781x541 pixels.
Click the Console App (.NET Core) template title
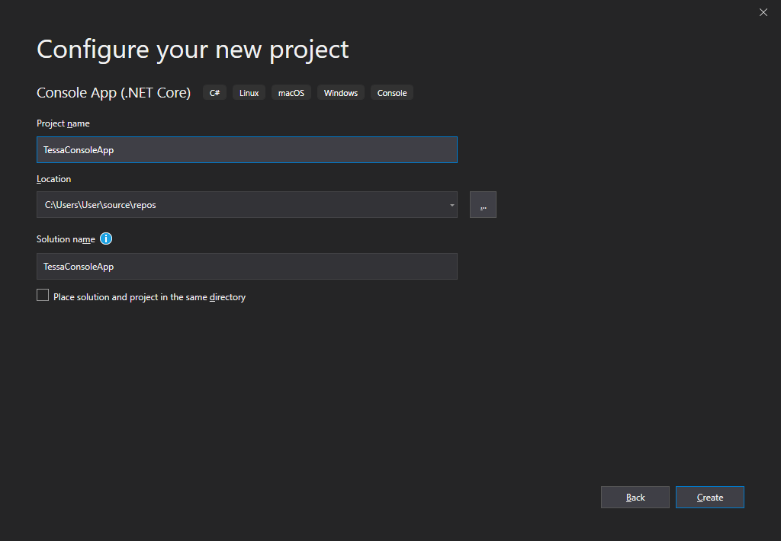[114, 93]
